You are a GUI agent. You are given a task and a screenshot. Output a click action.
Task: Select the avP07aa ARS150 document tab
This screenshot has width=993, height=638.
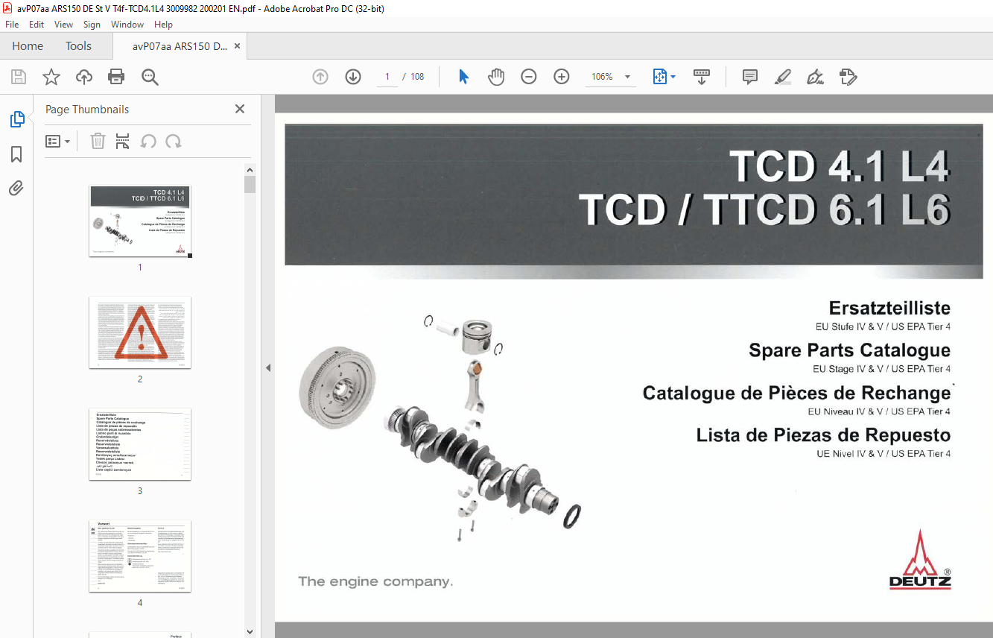coord(180,46)
